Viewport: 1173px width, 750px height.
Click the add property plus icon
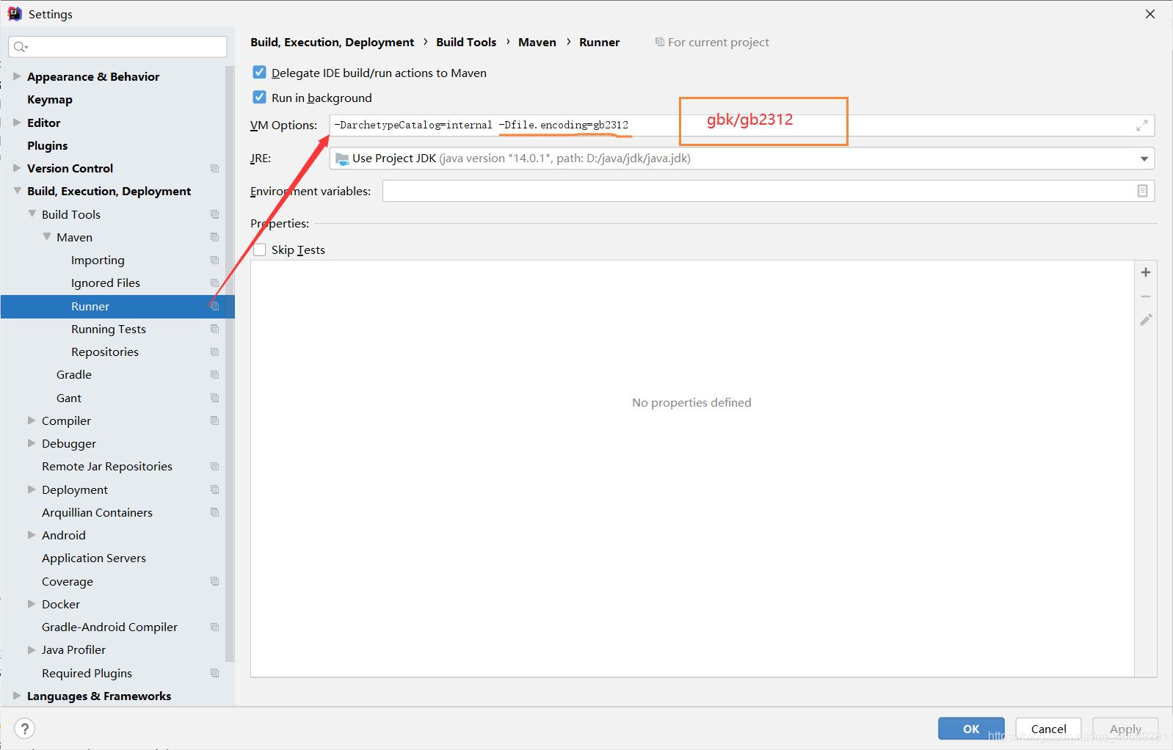(x=1145, y=272)
